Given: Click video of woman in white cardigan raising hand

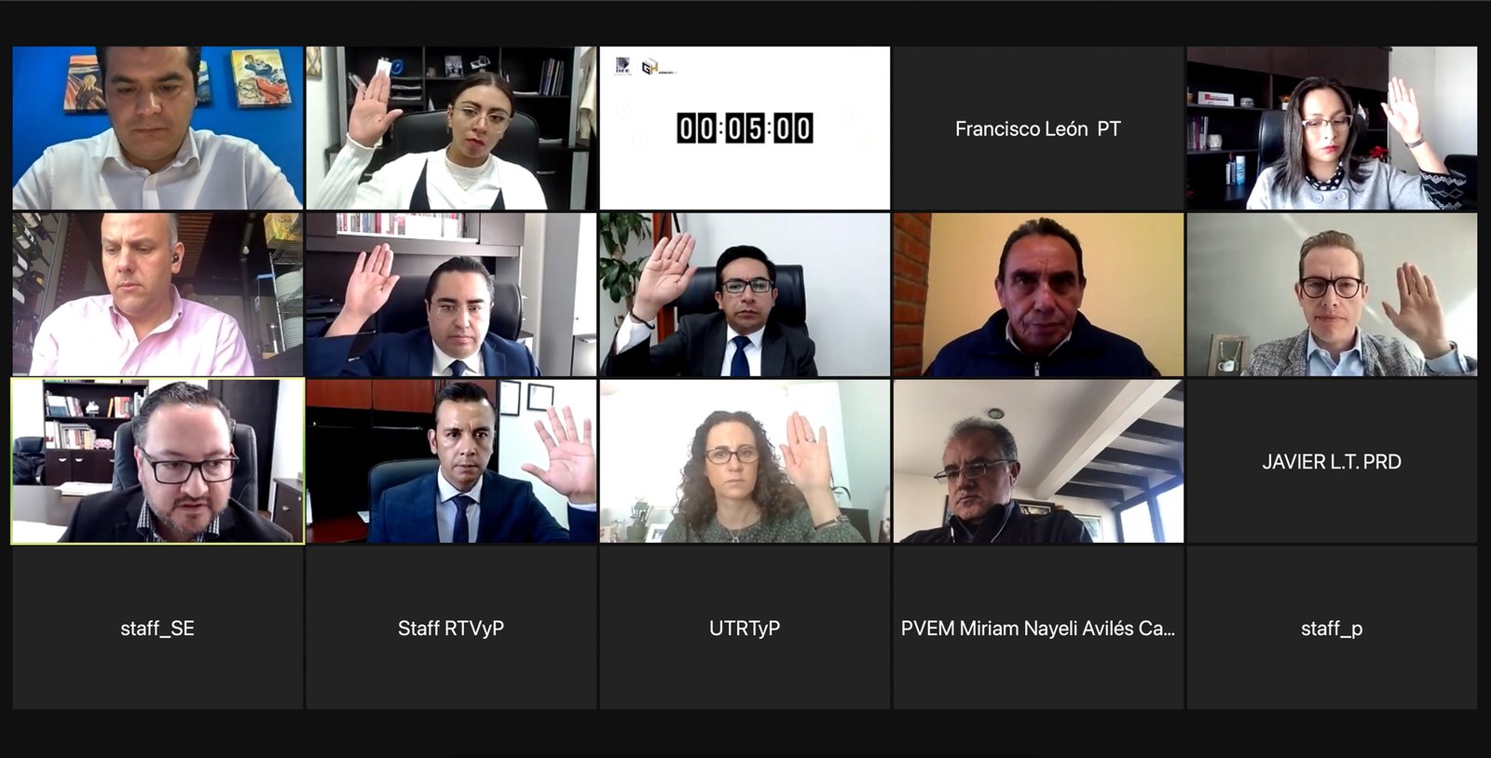Looking at the screenshot, I should [451, 129].
